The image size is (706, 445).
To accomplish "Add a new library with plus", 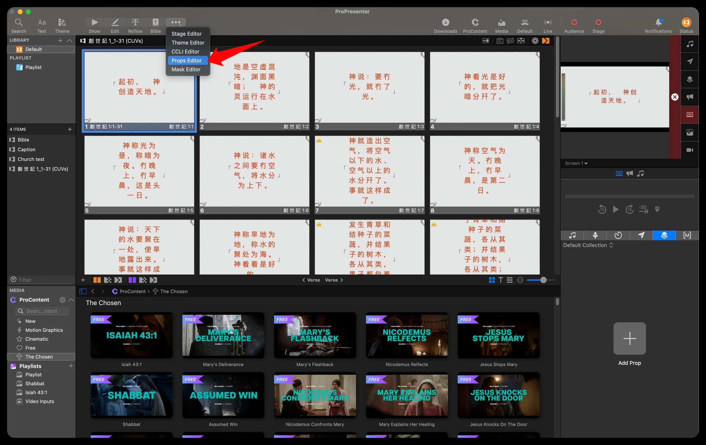I will 60,40.
